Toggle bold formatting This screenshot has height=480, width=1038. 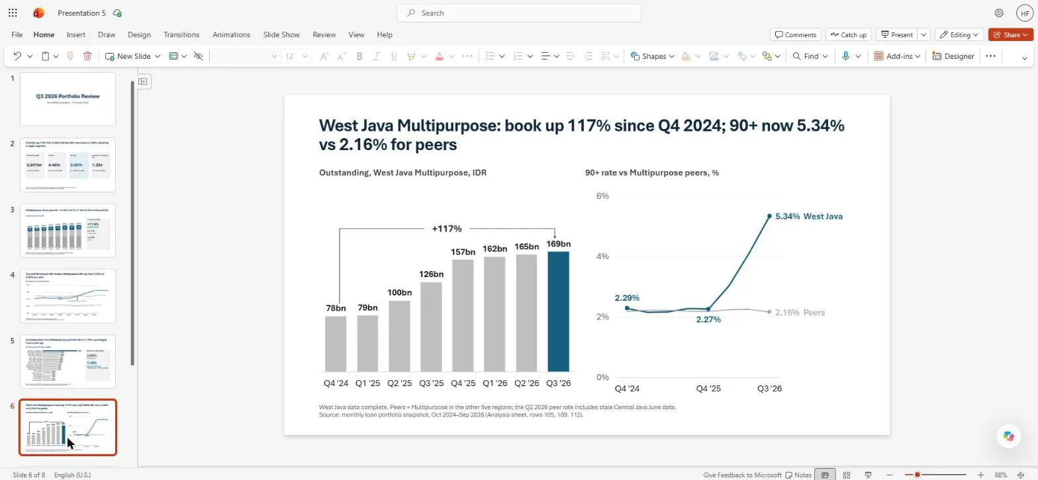coord(359,56)
